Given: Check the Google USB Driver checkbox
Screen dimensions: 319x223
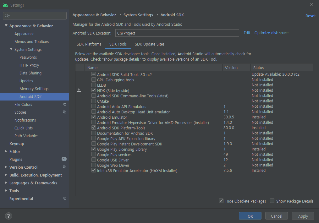Looking at the screenshot, I should (x=94, y=160).
